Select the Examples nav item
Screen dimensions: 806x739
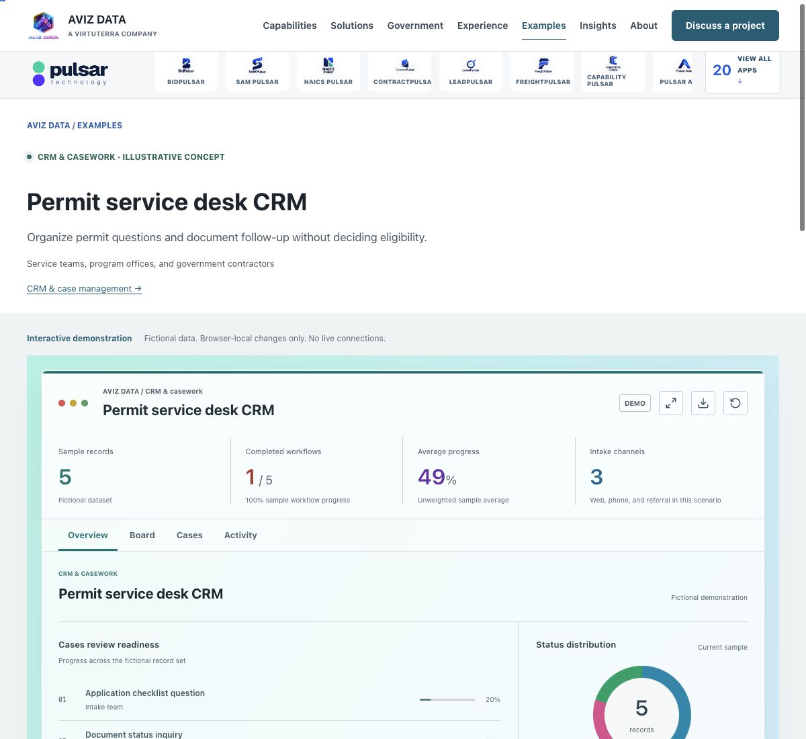544,26
